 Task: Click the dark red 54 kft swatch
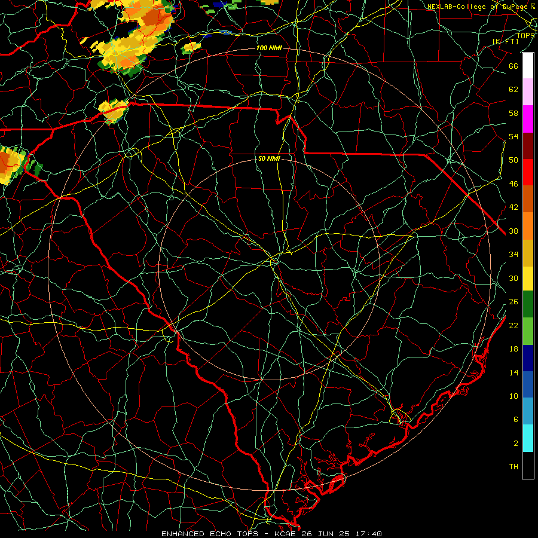(528, 145)
